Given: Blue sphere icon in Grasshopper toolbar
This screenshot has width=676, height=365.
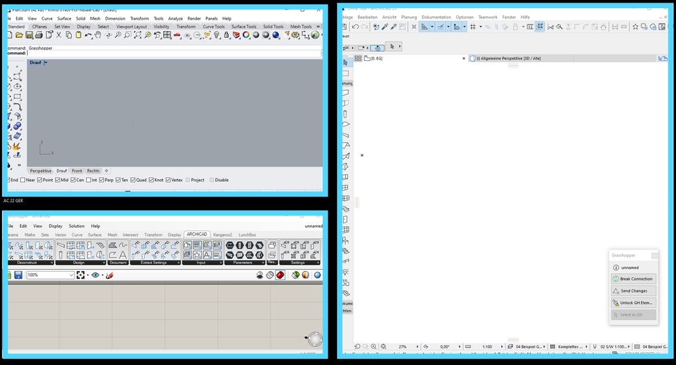Looking at the screenshot, I should (x=317, y=275).
